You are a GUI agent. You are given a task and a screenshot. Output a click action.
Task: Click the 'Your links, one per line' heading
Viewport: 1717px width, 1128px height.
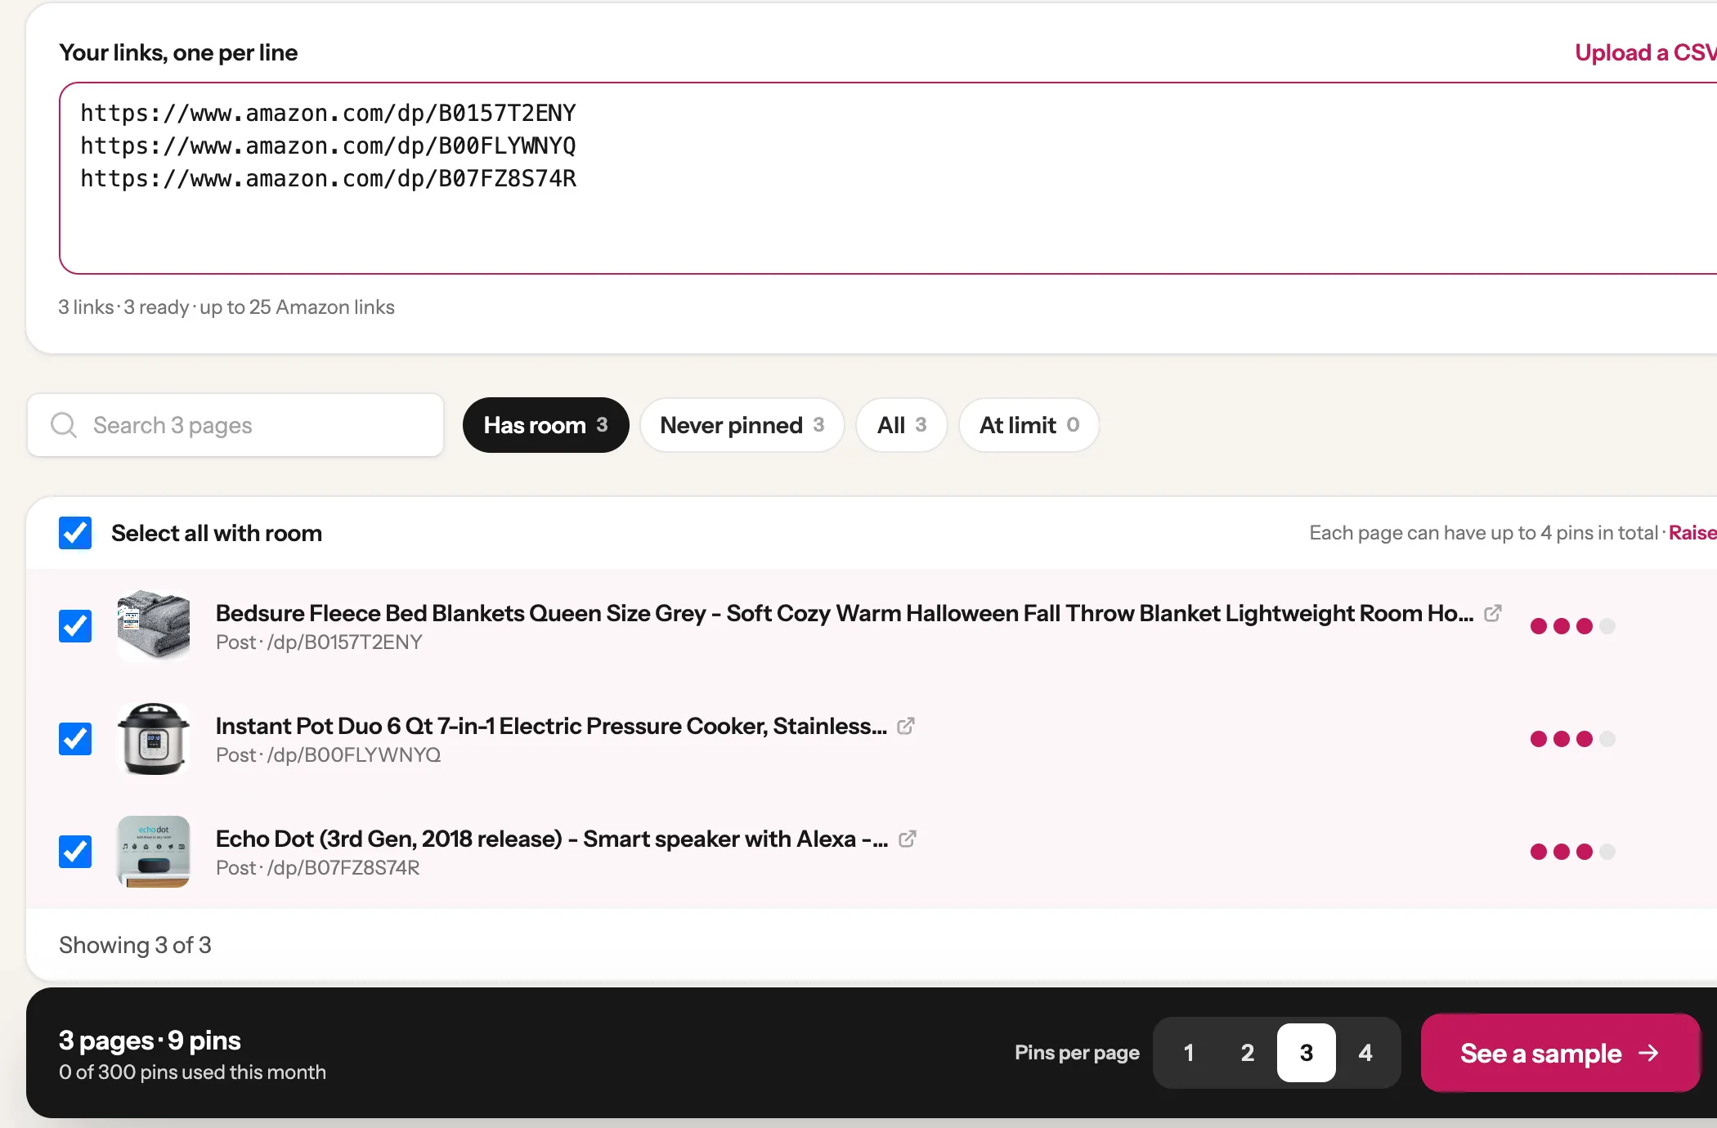(178, 52)
